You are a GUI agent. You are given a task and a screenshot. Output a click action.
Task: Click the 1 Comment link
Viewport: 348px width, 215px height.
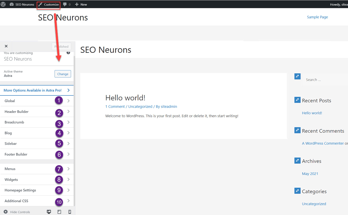pyautogui.click(x=115, y=106)
